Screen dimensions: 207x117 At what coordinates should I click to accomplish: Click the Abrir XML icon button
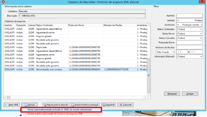[x=6, y=105]
